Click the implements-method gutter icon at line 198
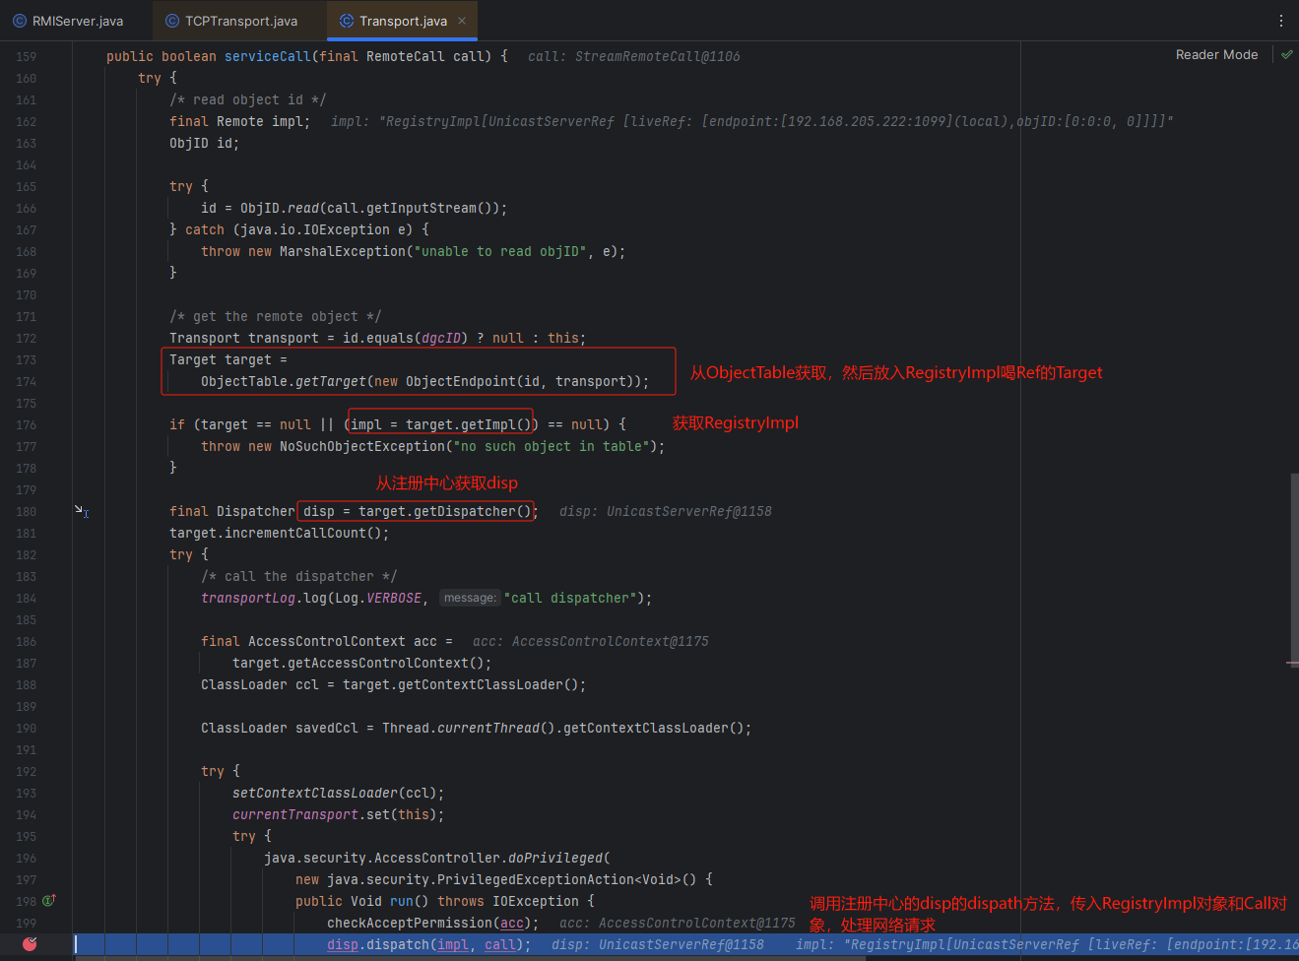Screen dimensions: 1299x961 coord(49,900)
